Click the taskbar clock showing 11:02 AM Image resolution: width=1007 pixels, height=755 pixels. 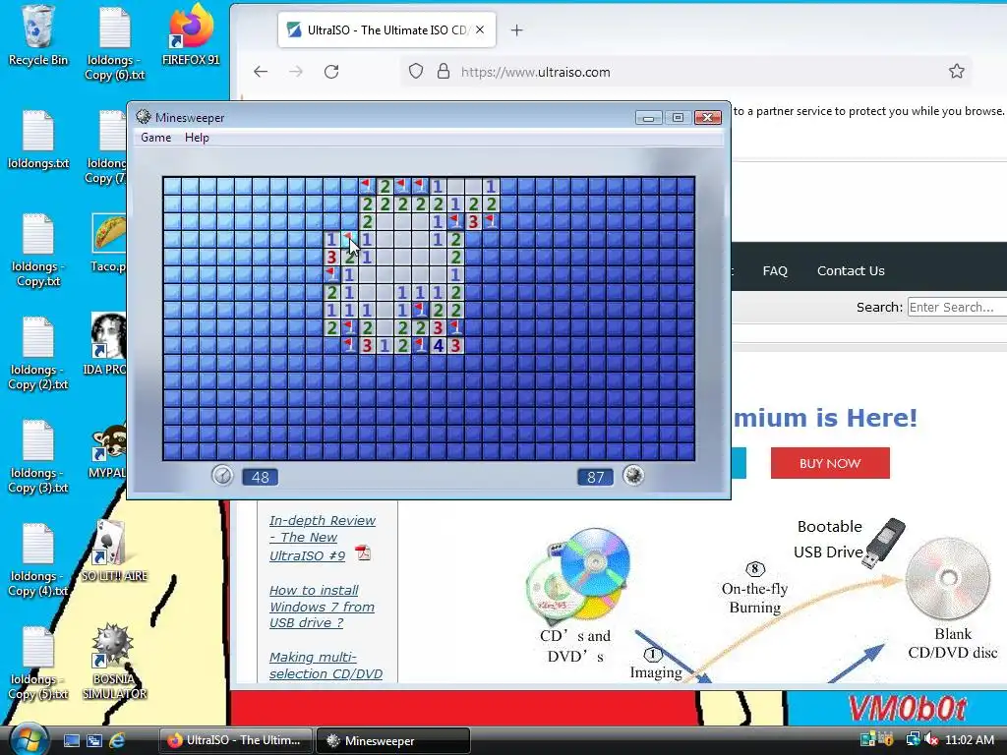click(x=969, y=739)
